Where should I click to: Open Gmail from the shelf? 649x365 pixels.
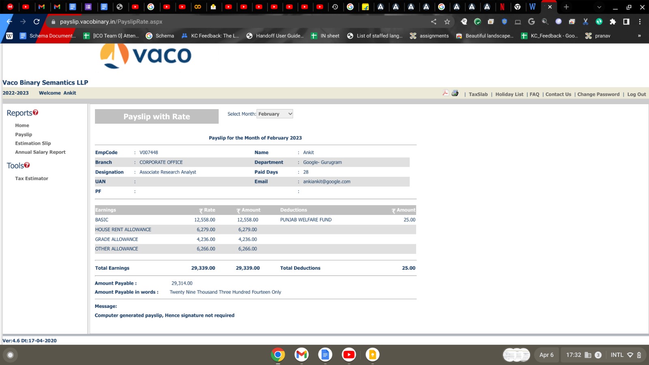[301, 355]
